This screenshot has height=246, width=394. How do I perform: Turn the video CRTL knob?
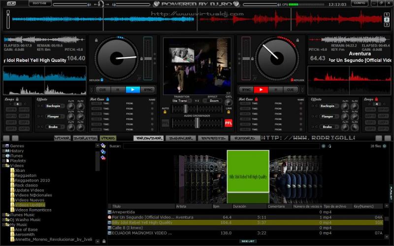click(228, 102)
